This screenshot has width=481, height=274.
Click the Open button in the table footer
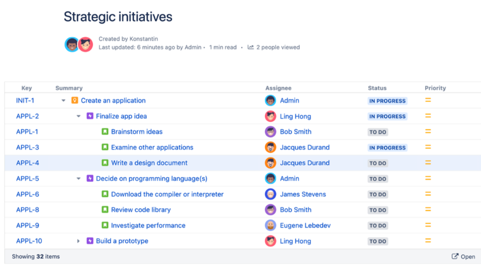pyautogui.click(x=463, y=256)
